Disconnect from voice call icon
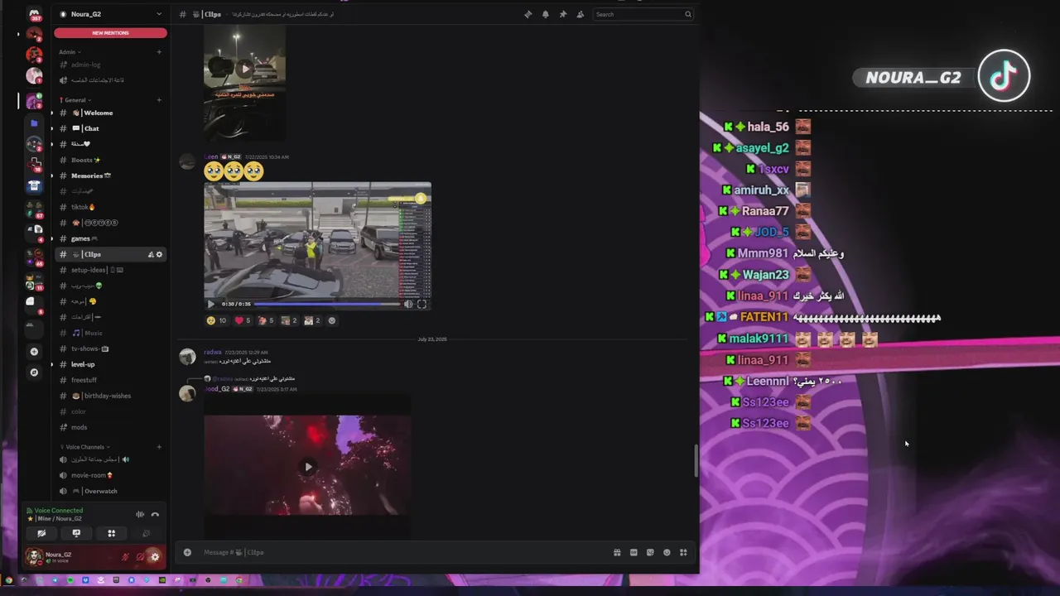The image size is (1060, 596). coord(155,514)
